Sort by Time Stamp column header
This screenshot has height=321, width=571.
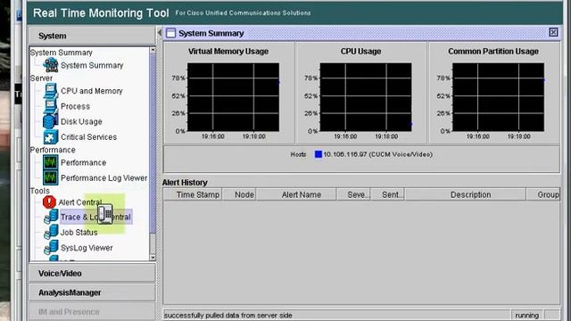point(193,194)
